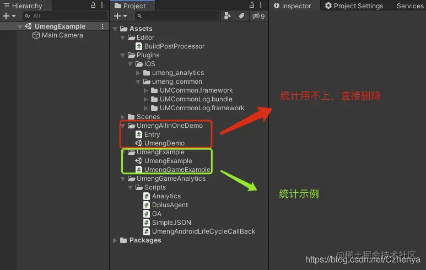
Task: Open the Hierarchy panel options menu
Action: (102, 5)
